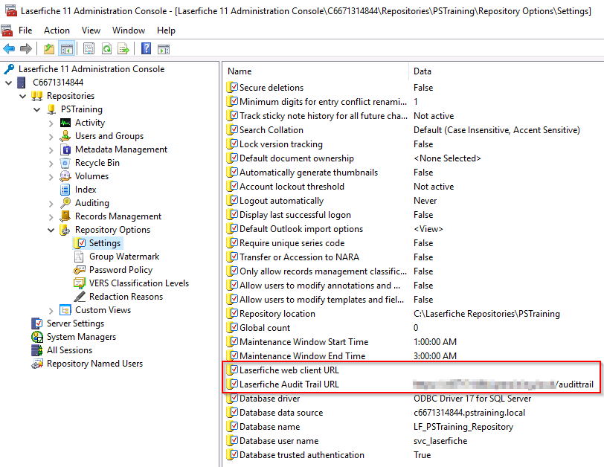This screenshot has height=467, width=604.
Task: Expand the Users and Groups node
Action: coord(51,137)
